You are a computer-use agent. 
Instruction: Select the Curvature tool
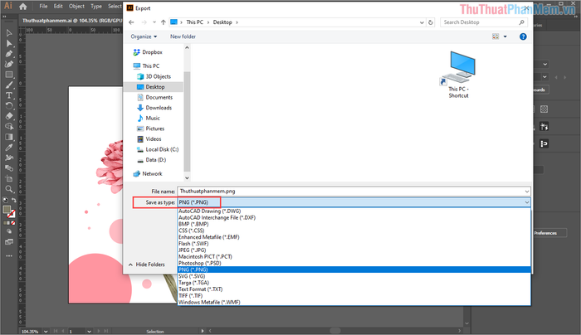click(9, 65)
